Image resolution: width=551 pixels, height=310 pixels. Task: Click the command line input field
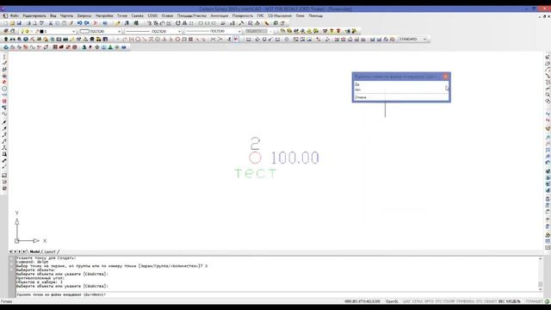[277, 294]
